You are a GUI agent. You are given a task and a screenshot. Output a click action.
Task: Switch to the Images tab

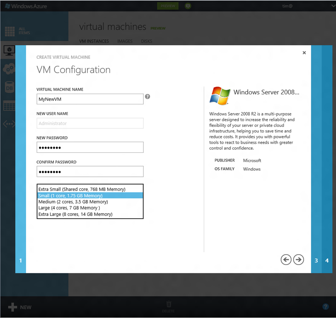(125, 41)
